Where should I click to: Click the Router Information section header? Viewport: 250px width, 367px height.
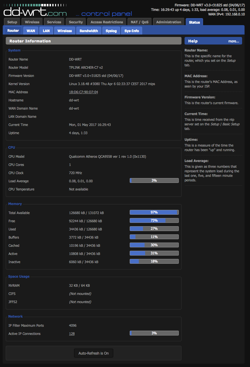pos(94,41)
